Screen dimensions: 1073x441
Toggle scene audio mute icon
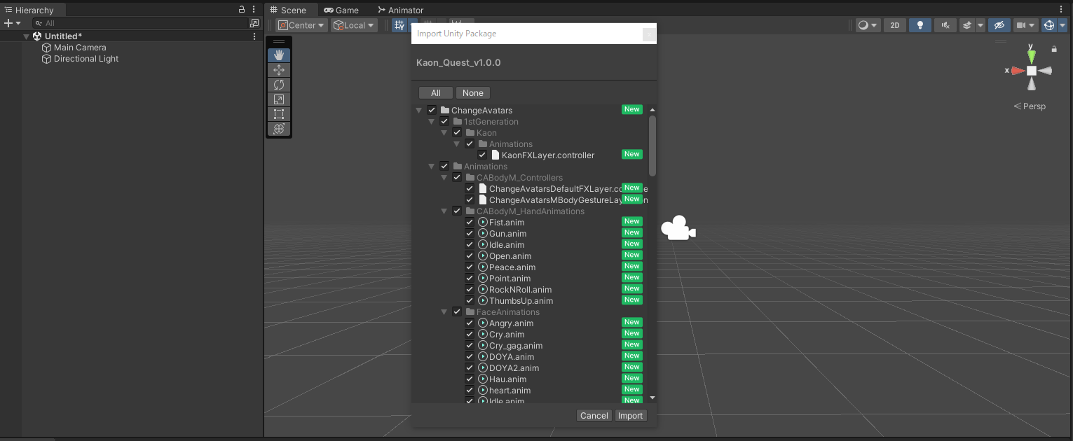pos(945,25)
